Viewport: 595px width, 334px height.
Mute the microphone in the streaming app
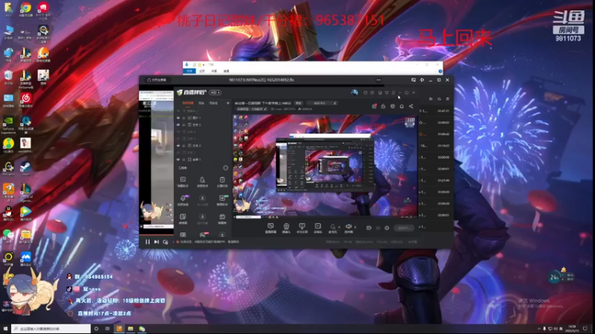point(332,228)
